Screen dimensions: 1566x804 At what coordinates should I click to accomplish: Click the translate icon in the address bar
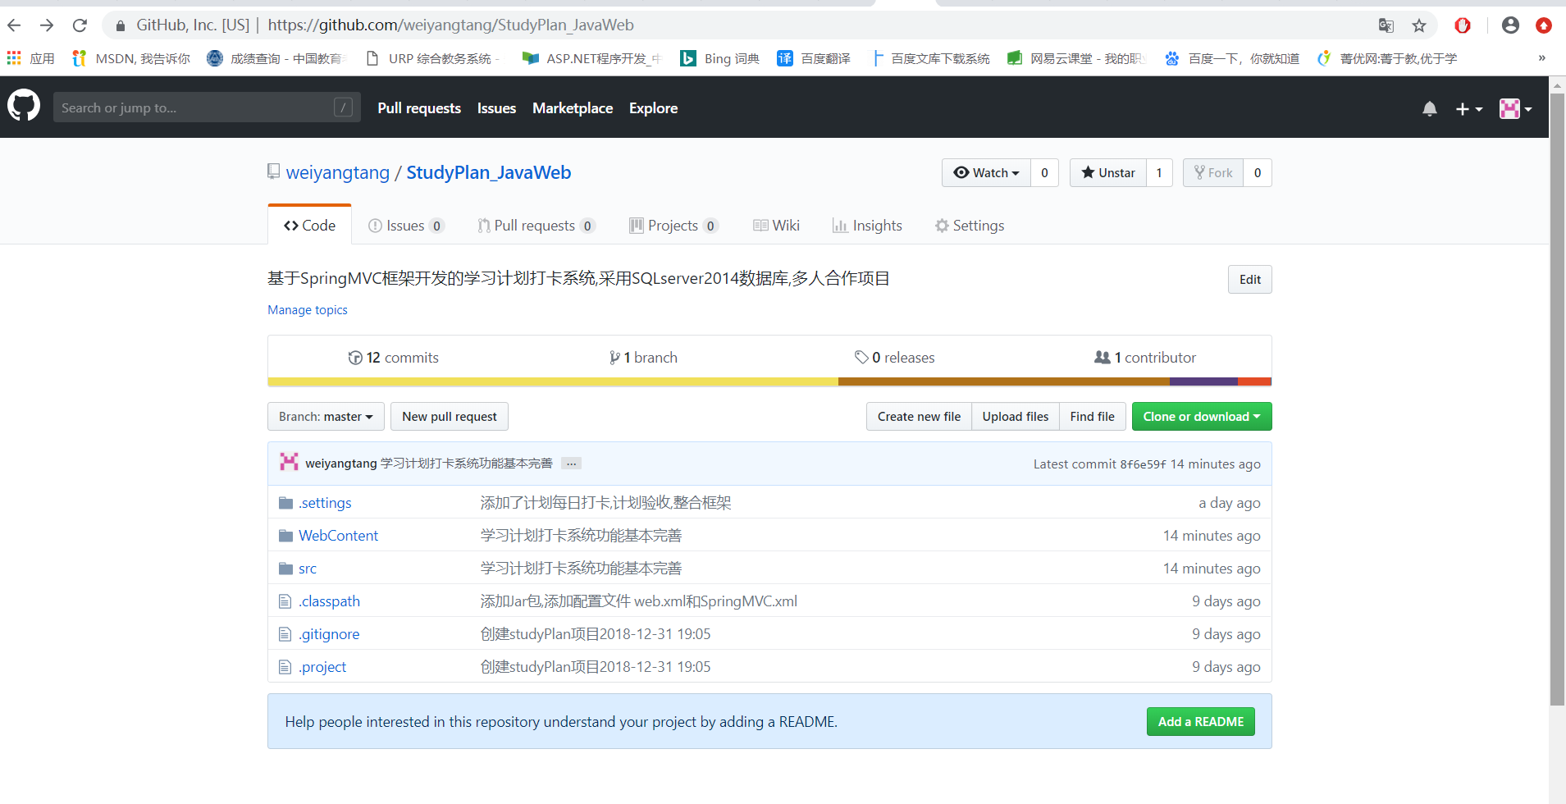point(1386,25)
